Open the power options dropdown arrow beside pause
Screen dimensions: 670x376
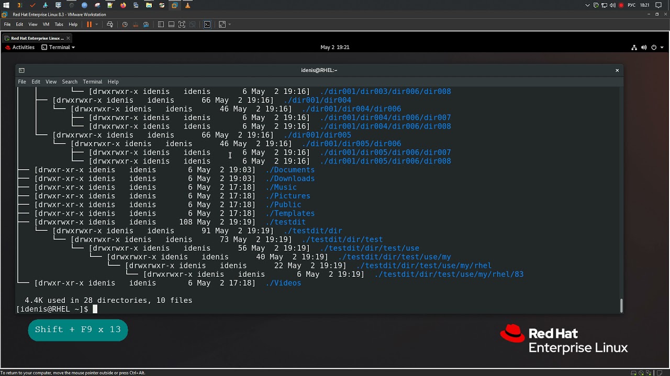pos(96,24)
